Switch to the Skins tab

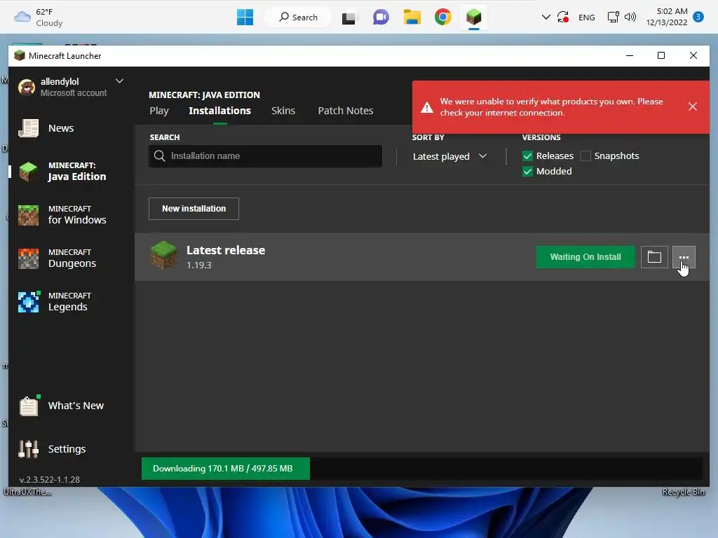[x=283, y=111]
